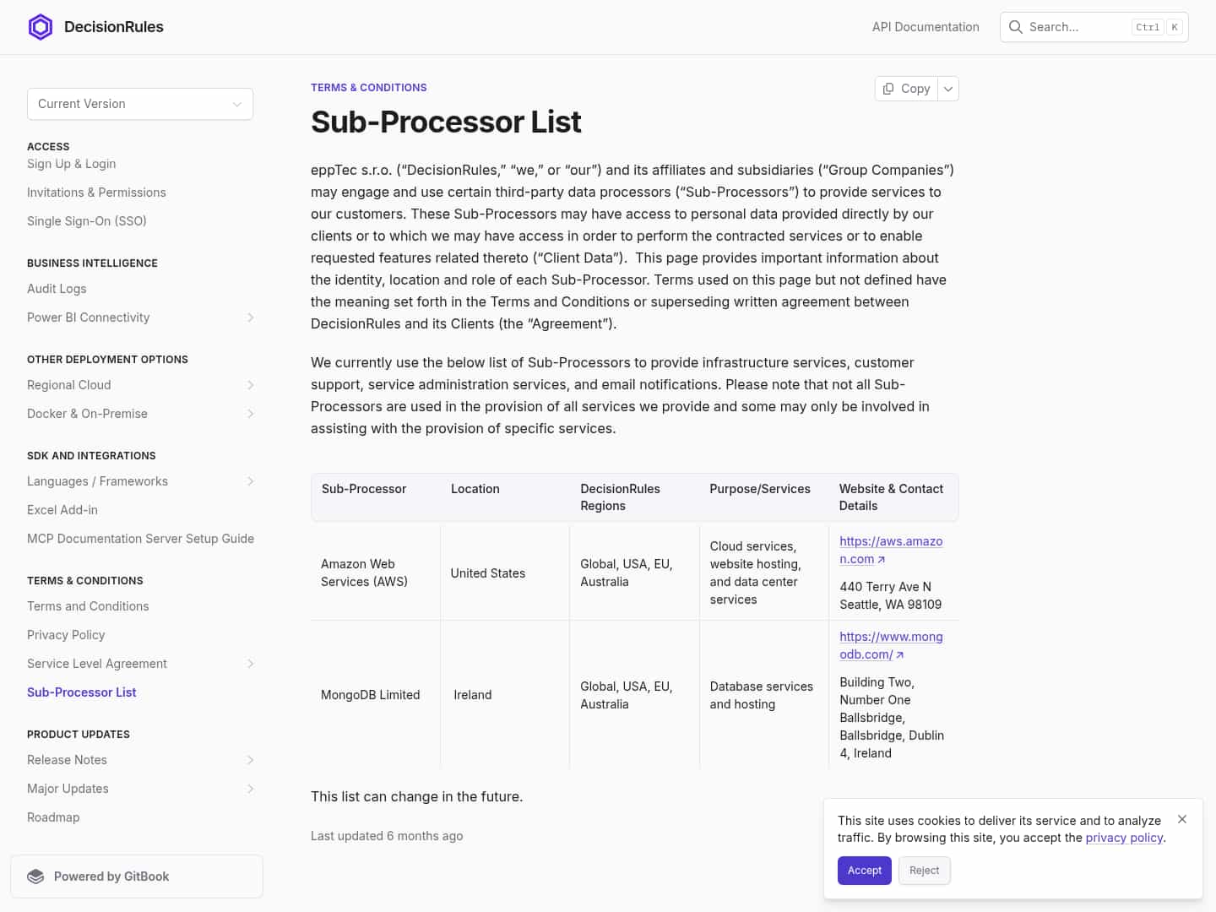Go to Privacy Policy sidebar page

[x=66, y=635]
